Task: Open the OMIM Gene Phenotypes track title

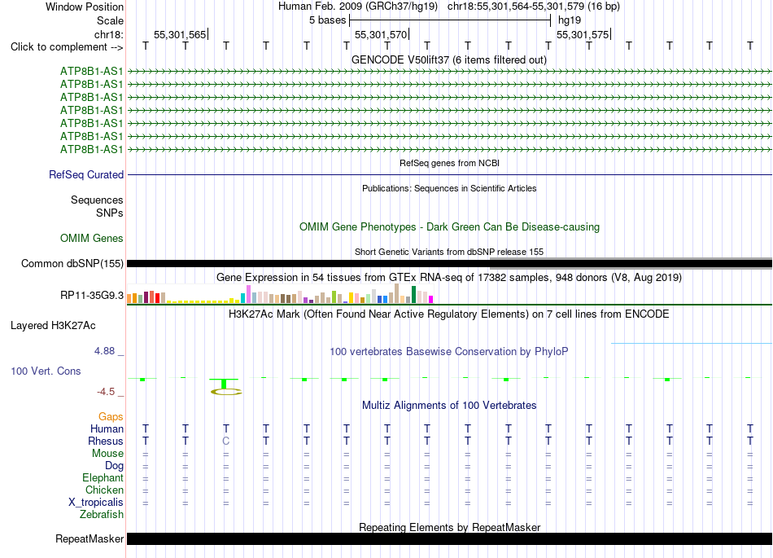Action: [x=450, y=227]
